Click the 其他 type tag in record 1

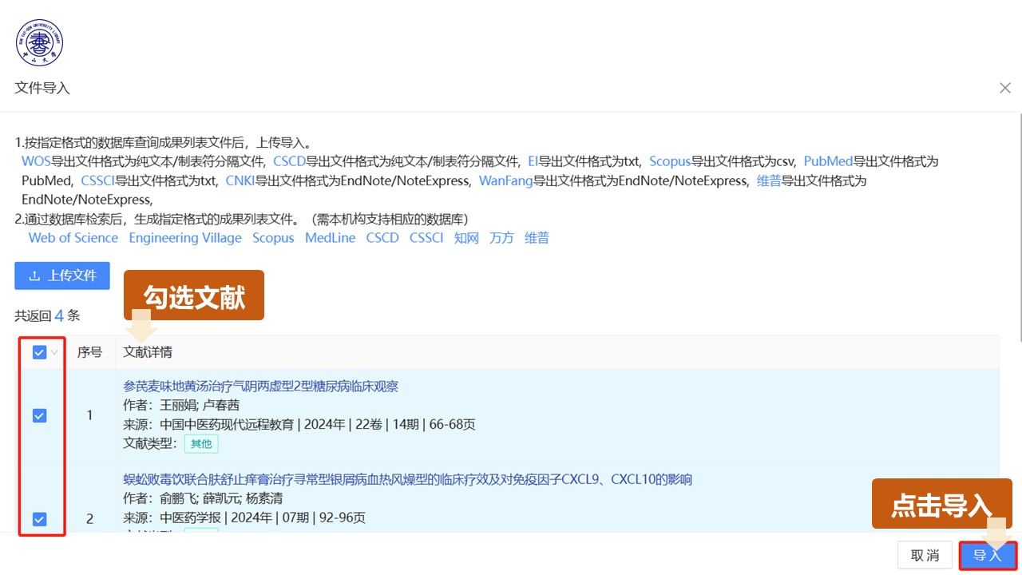pos(201,444)
